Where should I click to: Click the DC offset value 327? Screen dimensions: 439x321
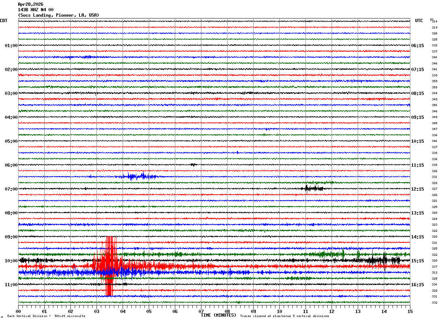(434, 189)
